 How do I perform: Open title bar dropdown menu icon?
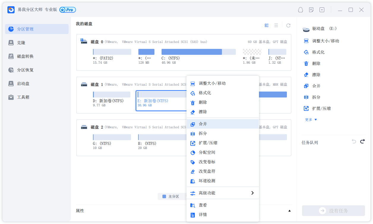[322, 10]
